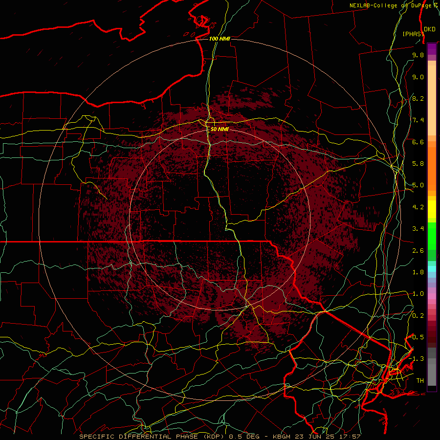Viewport: 440px width, 440px height.
Task: Click the 2.6 scale value
Action: point(418,251)
